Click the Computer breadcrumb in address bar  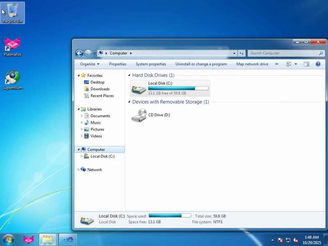(119, 53)
